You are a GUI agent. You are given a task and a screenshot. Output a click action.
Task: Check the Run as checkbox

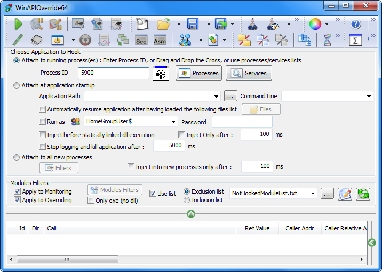point(42,121)
